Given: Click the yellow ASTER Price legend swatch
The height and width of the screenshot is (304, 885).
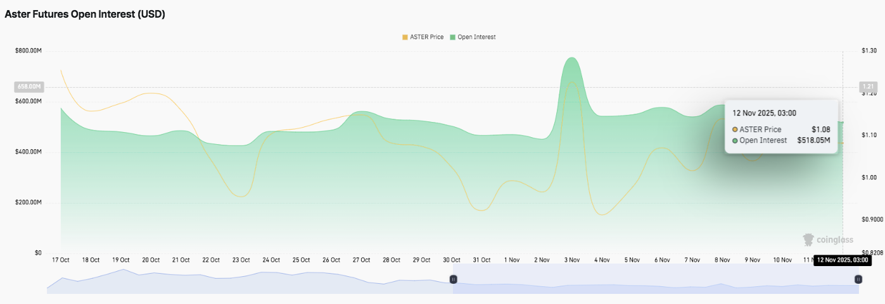Looking at the screenshot, I should [405, 37].
